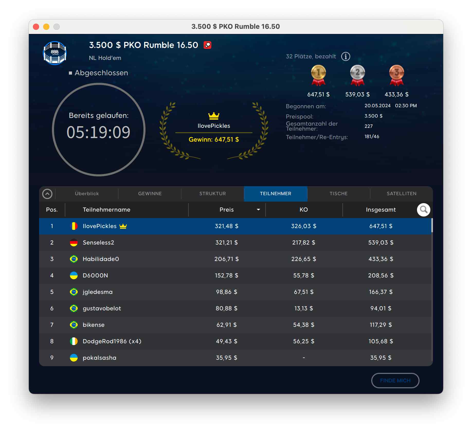The width and height of the screenshot is (472, 432).
Task: Open paid places info icon
Action: coord(346,56)
